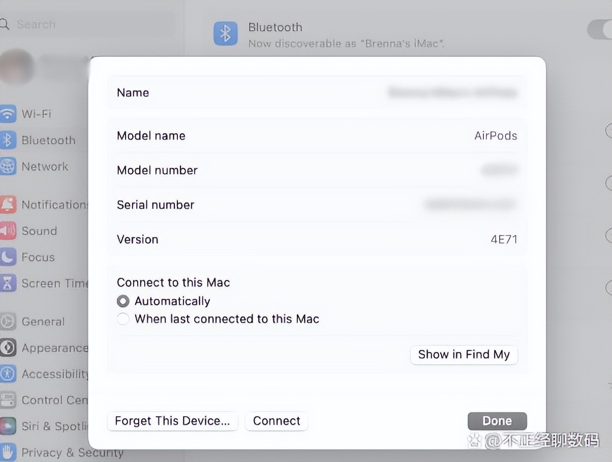
Task: Click the Accessibility label in the sidebar
Action: [55, 374]
